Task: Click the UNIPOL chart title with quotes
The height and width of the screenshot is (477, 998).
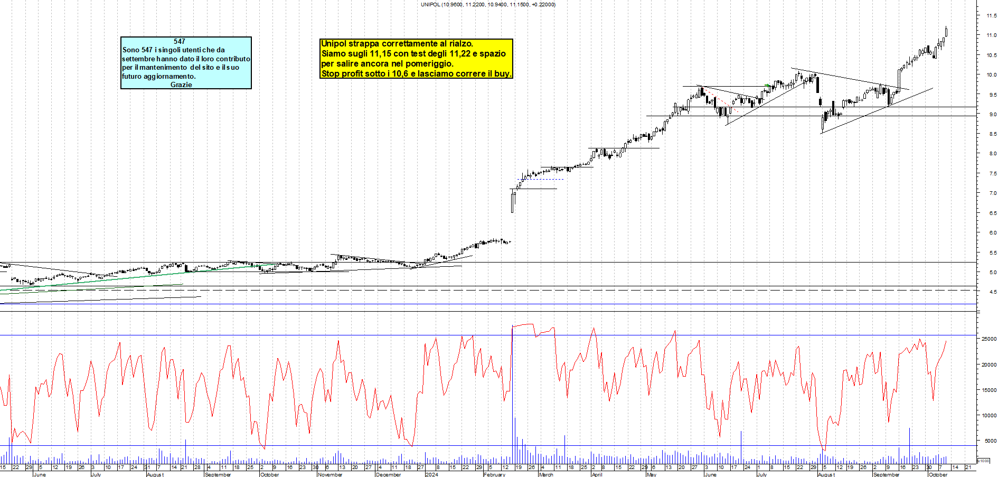Action: point(488,4)
